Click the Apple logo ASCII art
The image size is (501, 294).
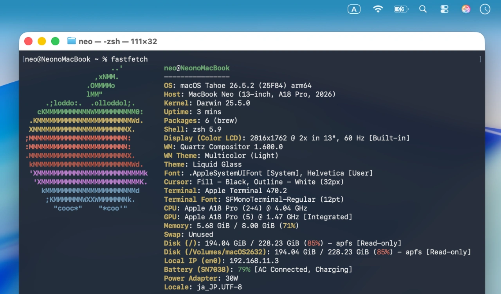pyautogui.click(x=87, y=138)
